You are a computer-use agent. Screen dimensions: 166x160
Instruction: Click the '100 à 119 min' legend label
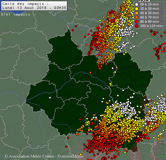tap(151, 26)
